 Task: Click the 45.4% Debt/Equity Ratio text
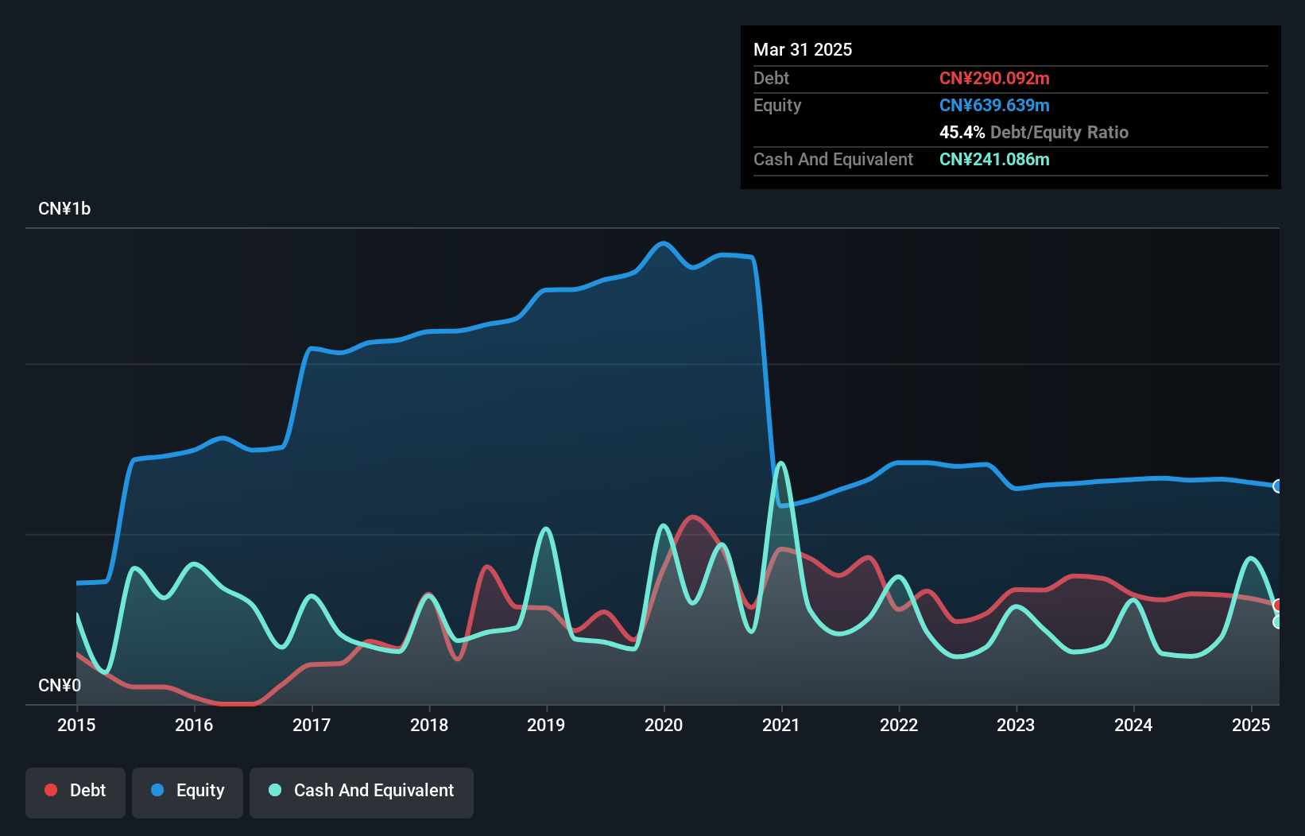click(1034, 132)
